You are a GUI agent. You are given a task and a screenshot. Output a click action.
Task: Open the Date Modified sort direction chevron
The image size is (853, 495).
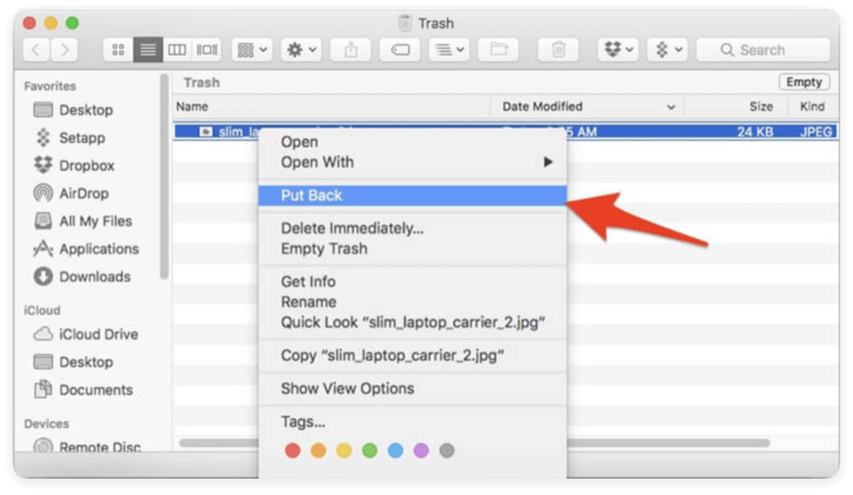point(670,107)
